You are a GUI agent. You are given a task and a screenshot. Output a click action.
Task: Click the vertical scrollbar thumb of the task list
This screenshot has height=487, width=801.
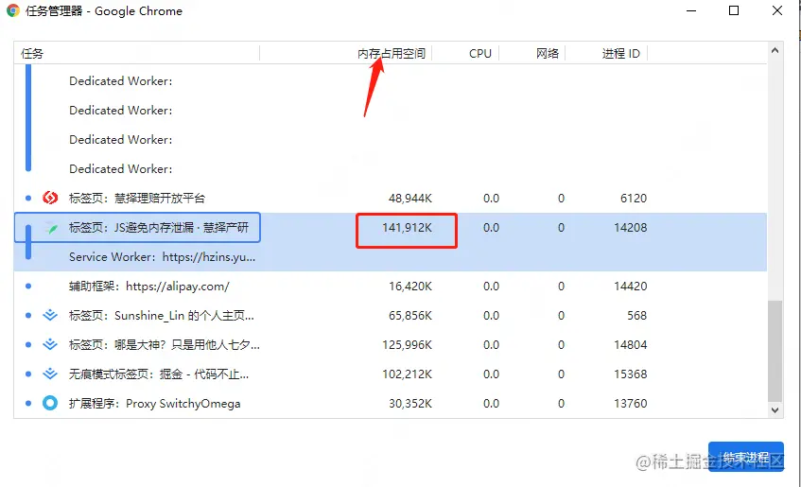(x=775, y=351)
